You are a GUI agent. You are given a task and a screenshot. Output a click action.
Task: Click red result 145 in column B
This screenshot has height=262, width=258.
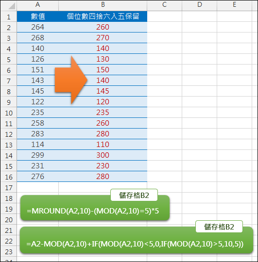point(103,91)
